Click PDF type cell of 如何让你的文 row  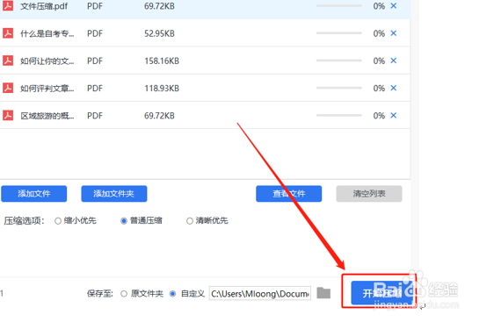click(x=95, y=61)
